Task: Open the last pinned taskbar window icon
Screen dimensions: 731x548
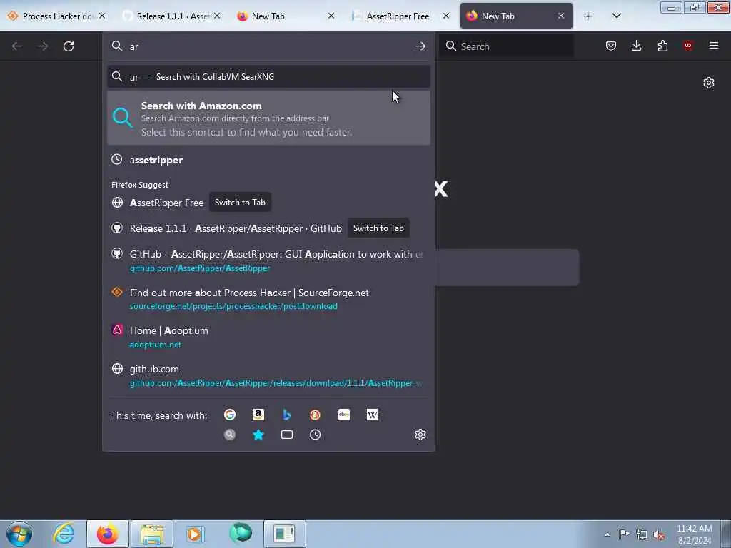Action: pyautogui.click(x=284, y=534)
